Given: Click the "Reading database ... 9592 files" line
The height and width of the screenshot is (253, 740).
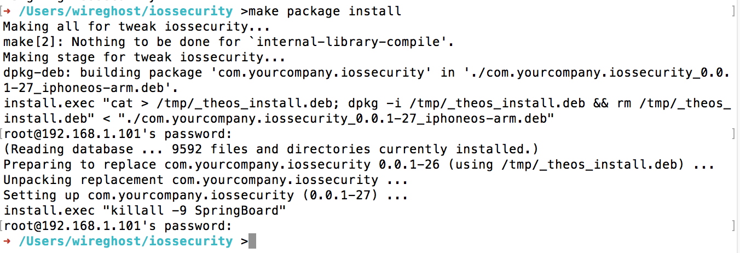Looking at the screenshot, I should pyautogui.click(x=271, y=149).
